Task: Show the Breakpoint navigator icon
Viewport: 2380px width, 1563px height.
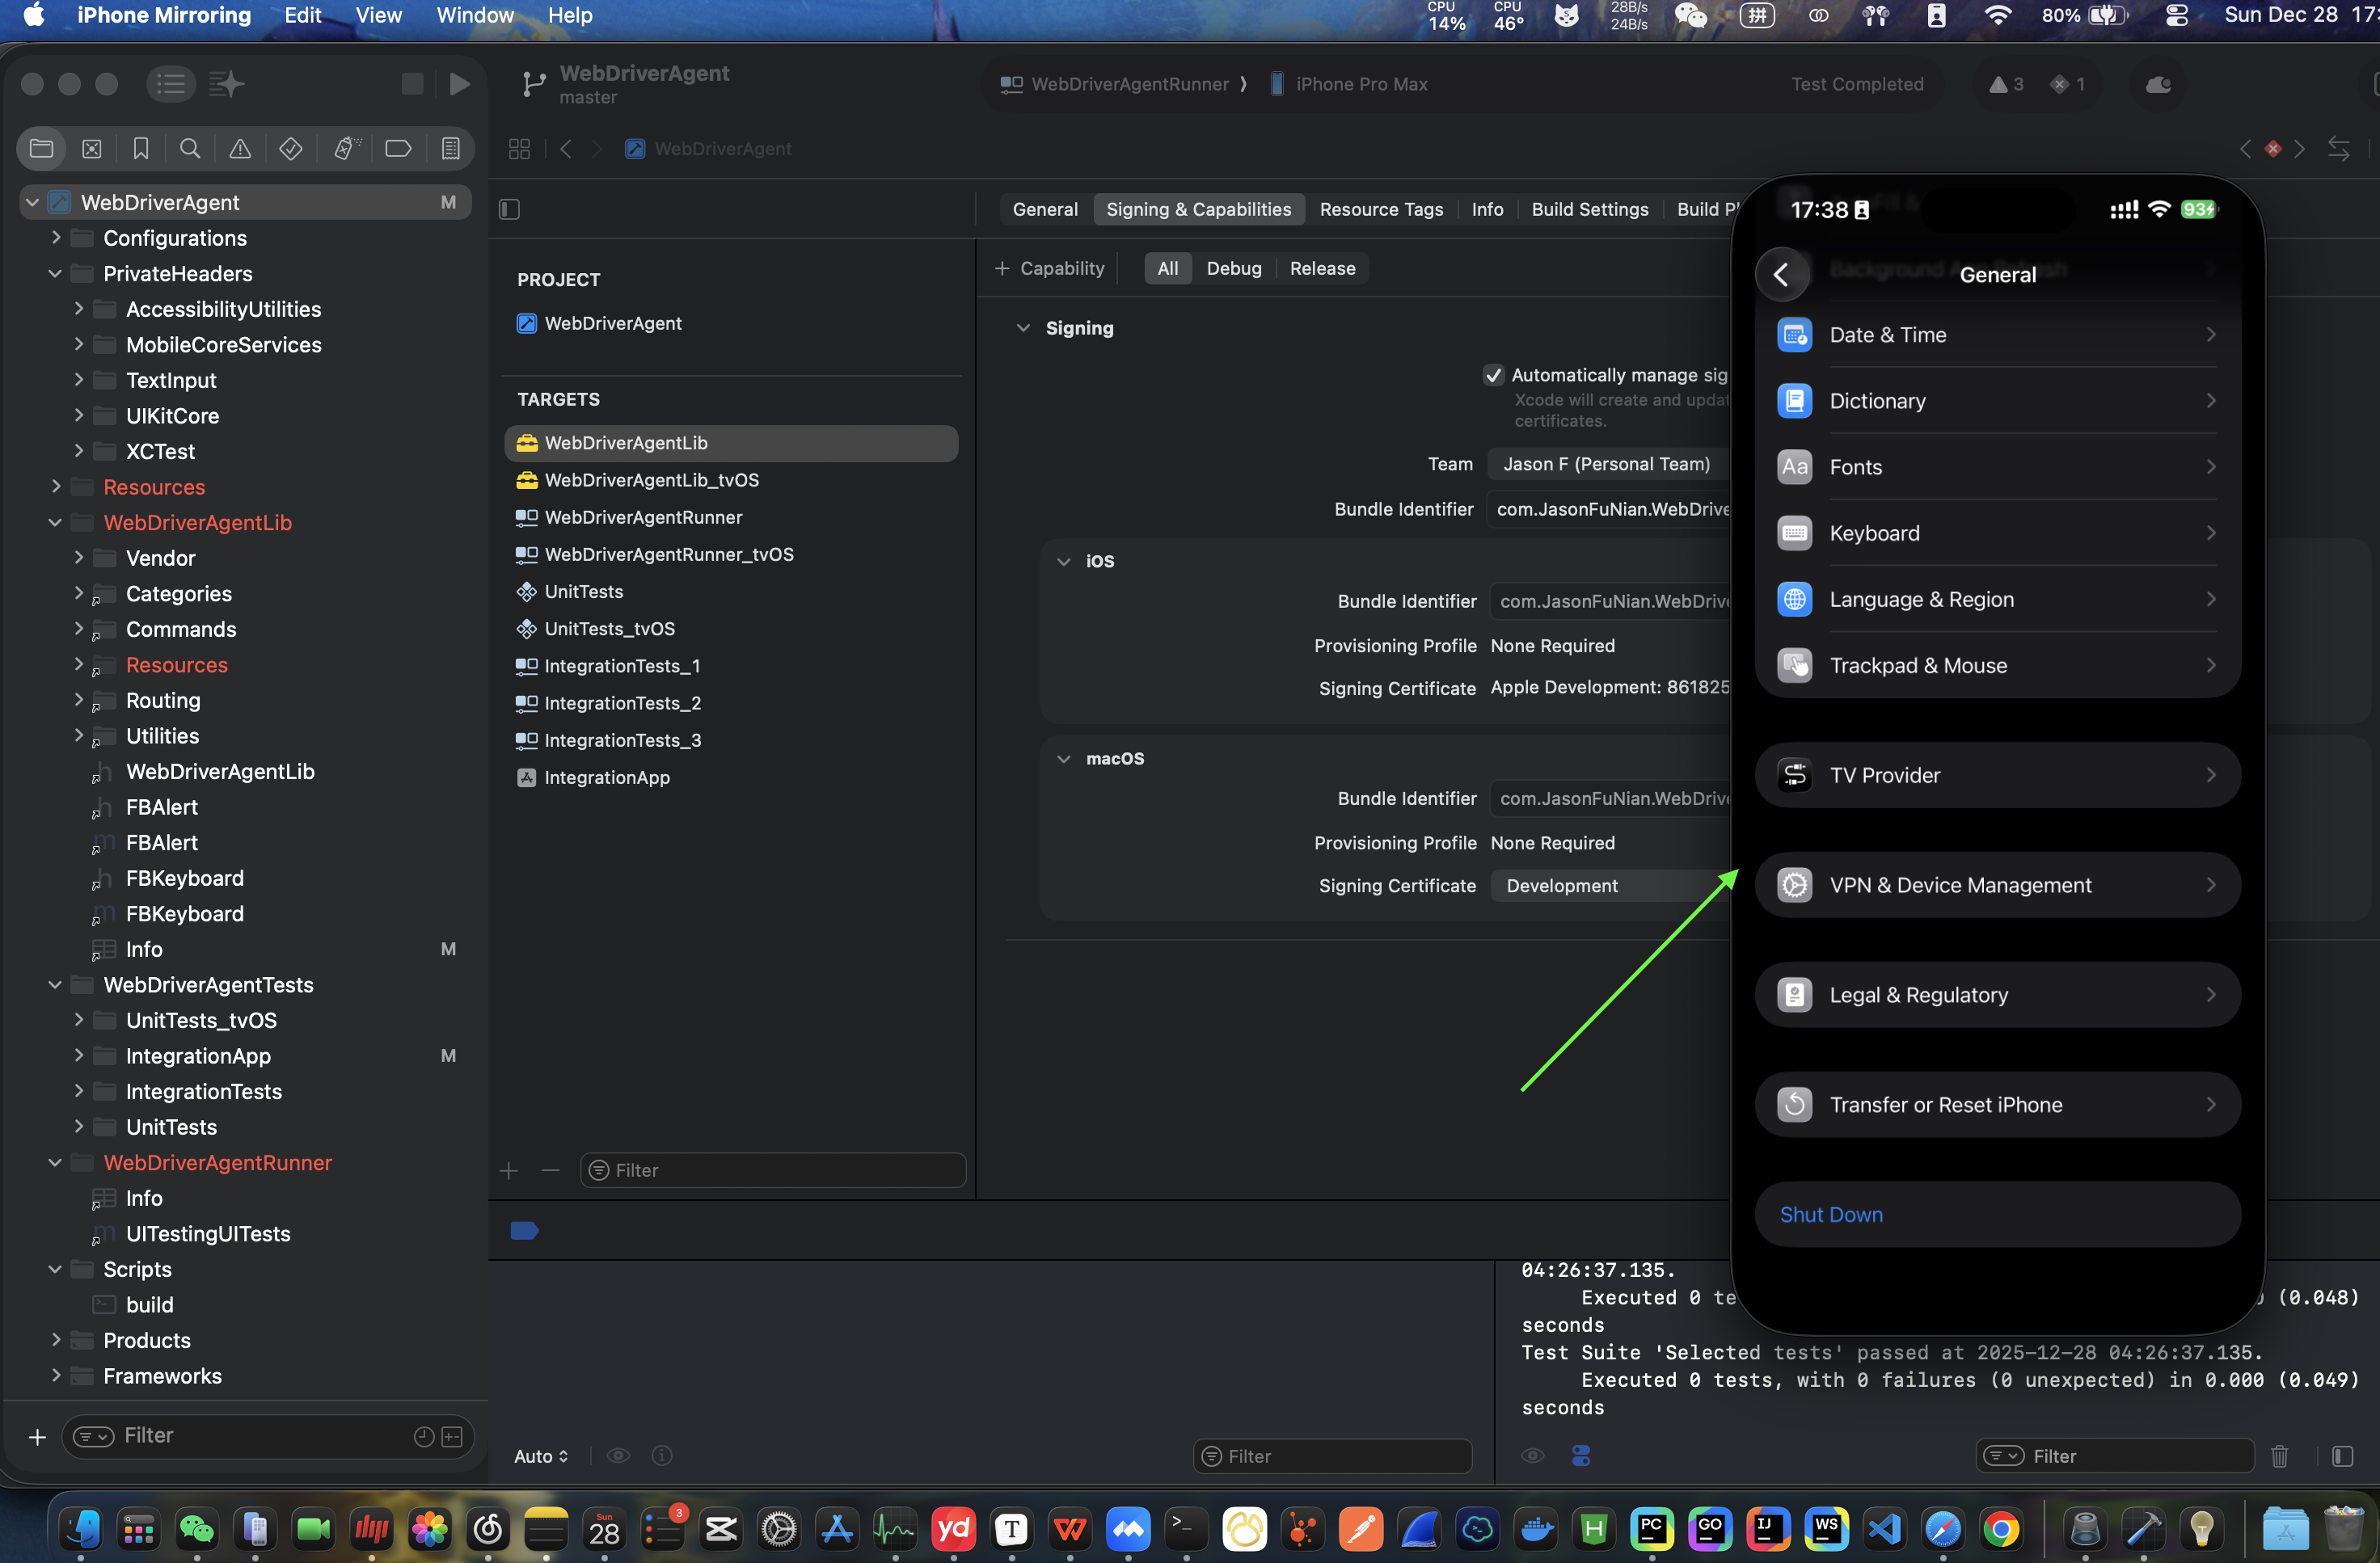Action: (x=398, y=149)
